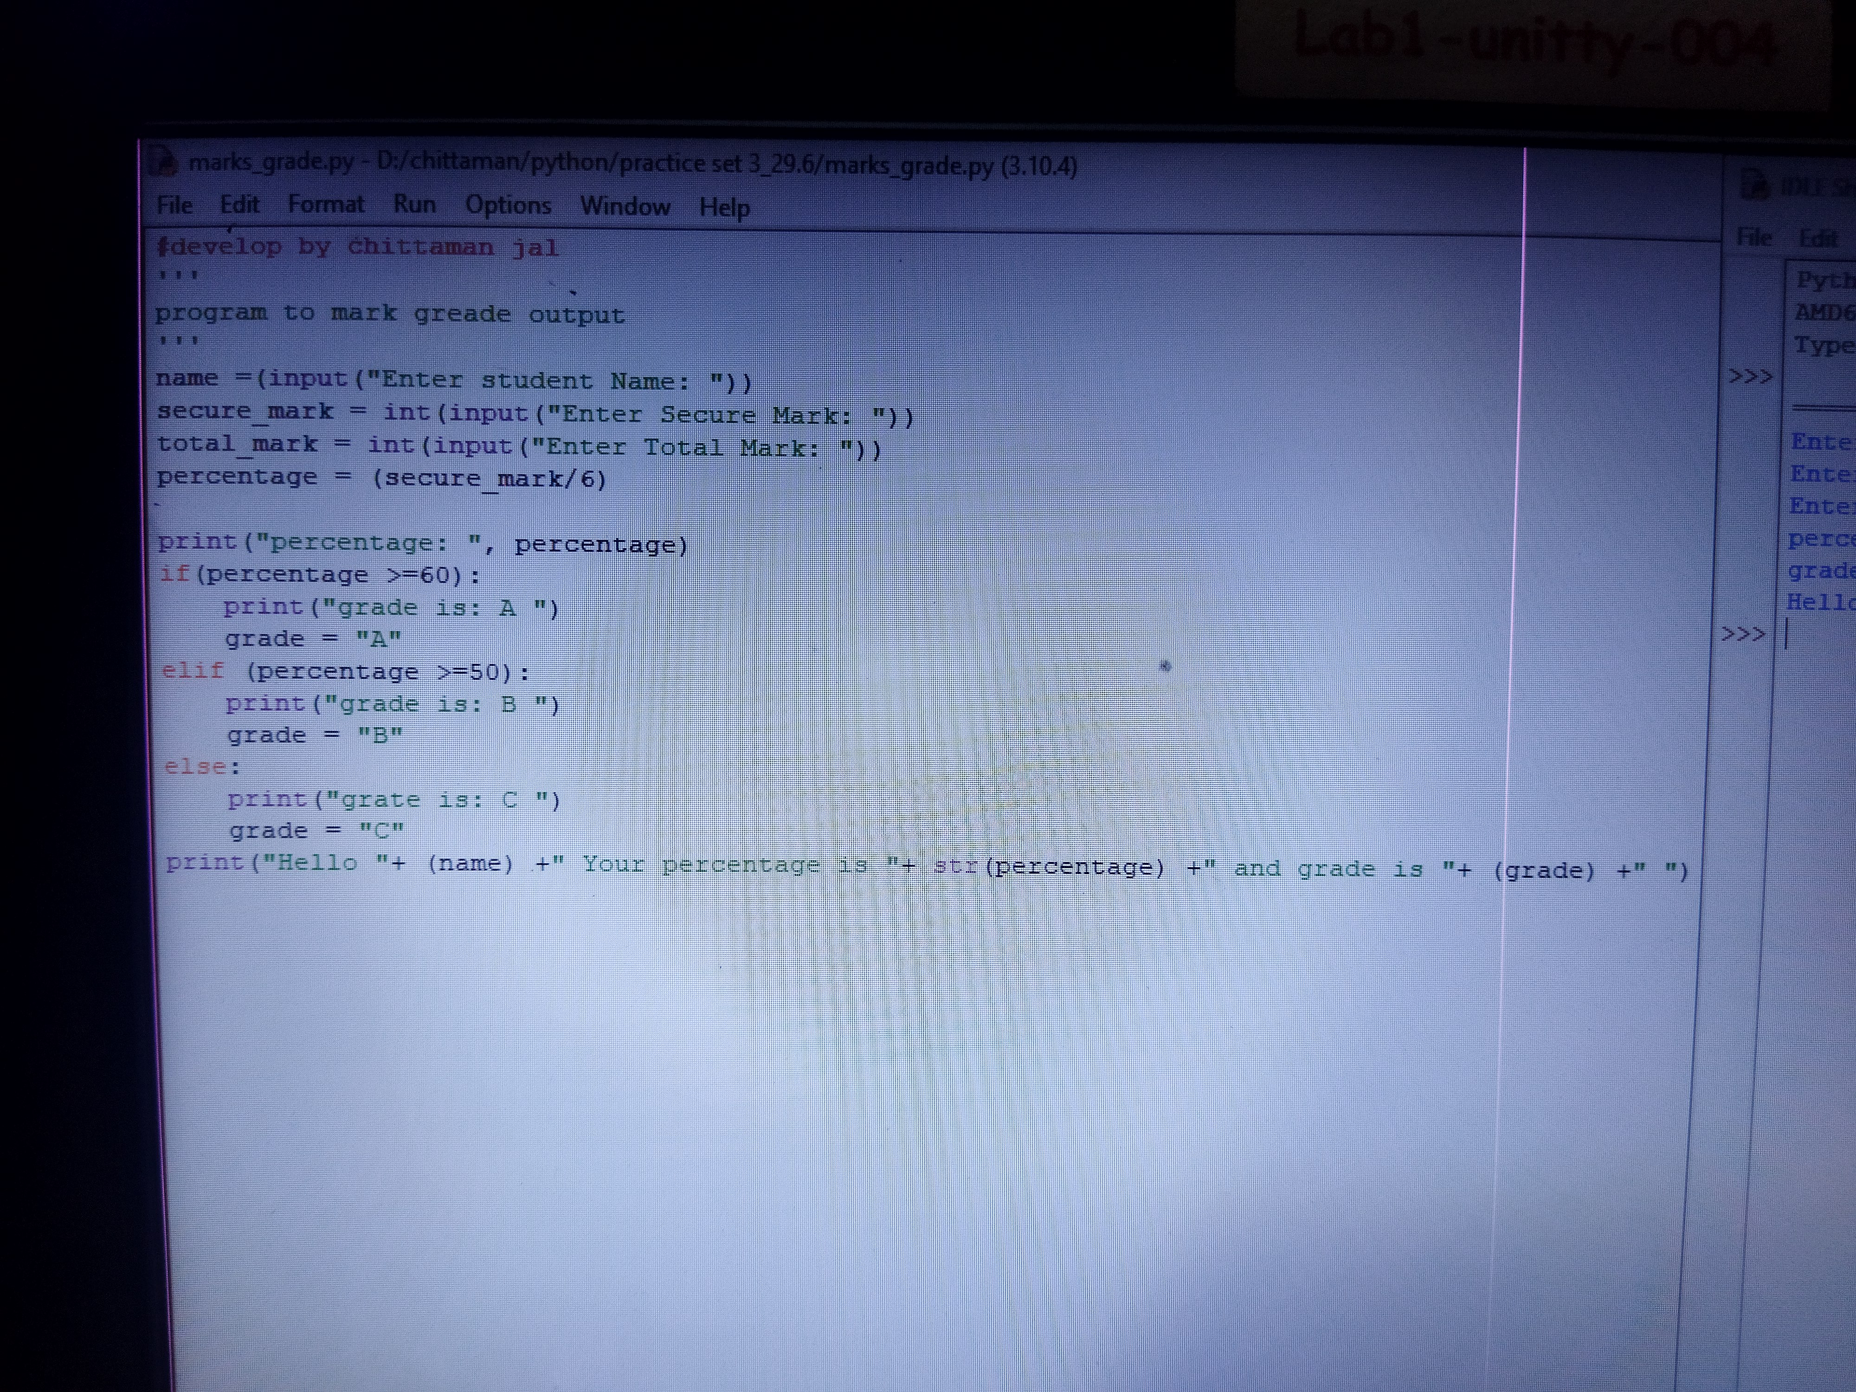The width and height of the screenshot is (1856, 1392).
Task: Open the Help menu
Action: coord(724,207)
